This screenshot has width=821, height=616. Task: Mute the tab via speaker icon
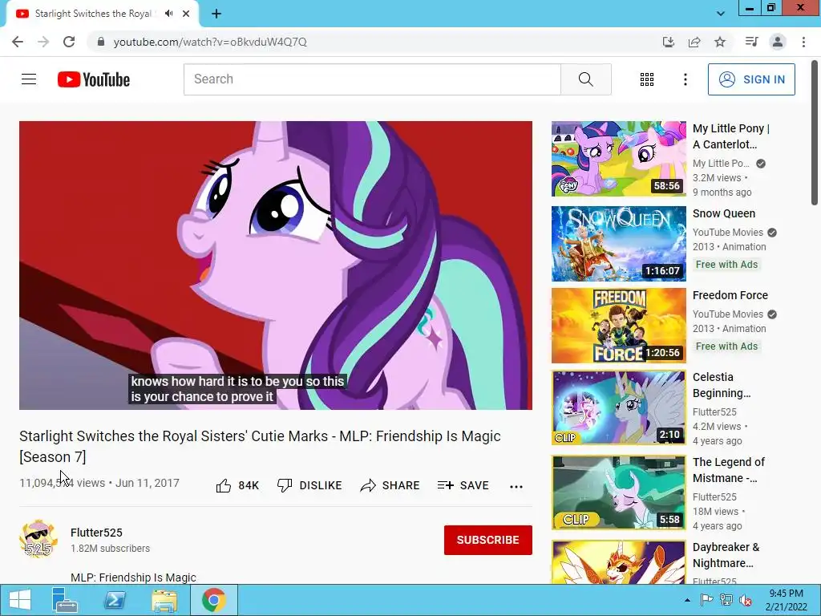[x=168, y=14]
